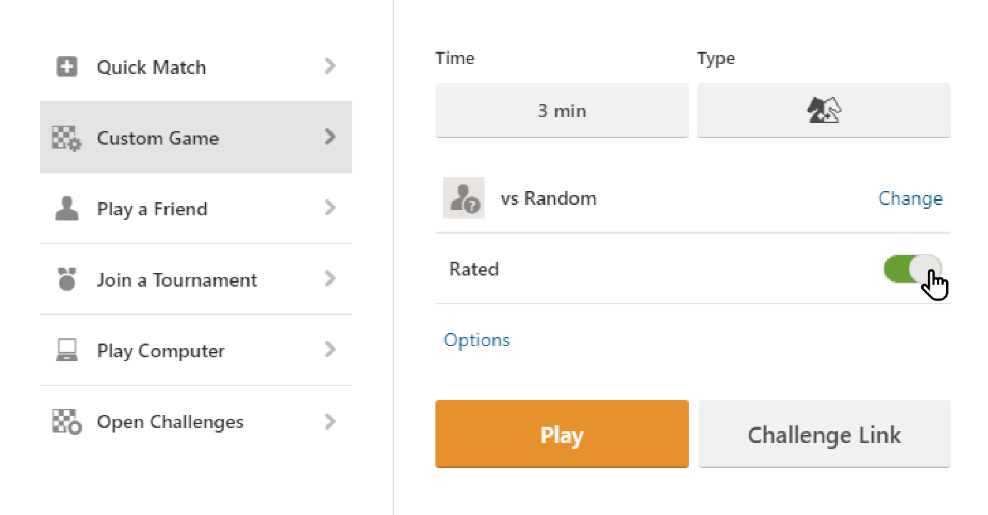Select the chess variant knight icon under Type
The height and width of the screenshot is (515, 988).
click(823, 111)
